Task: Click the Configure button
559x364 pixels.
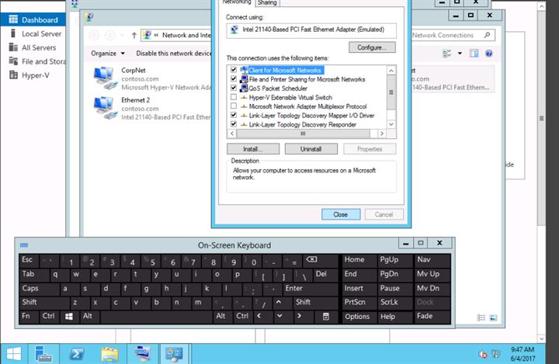Action: tap(372, 47)
